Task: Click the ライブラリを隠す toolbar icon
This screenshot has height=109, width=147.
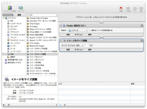Action: [10, 8]
